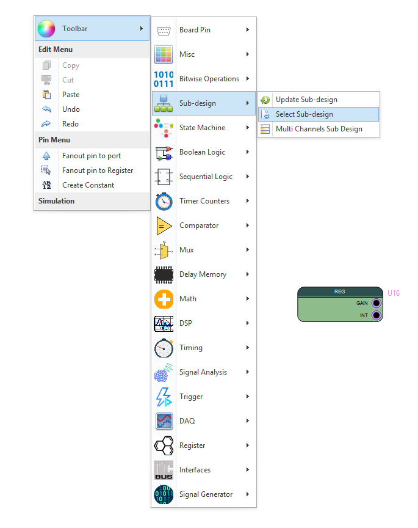
Task: Open the Math menu item
Action: (204, 299)
